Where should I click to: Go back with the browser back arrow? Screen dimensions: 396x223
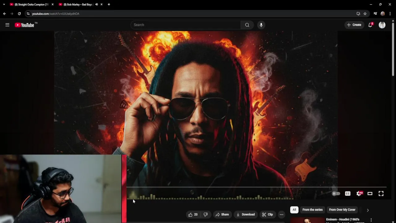(4, 14)
